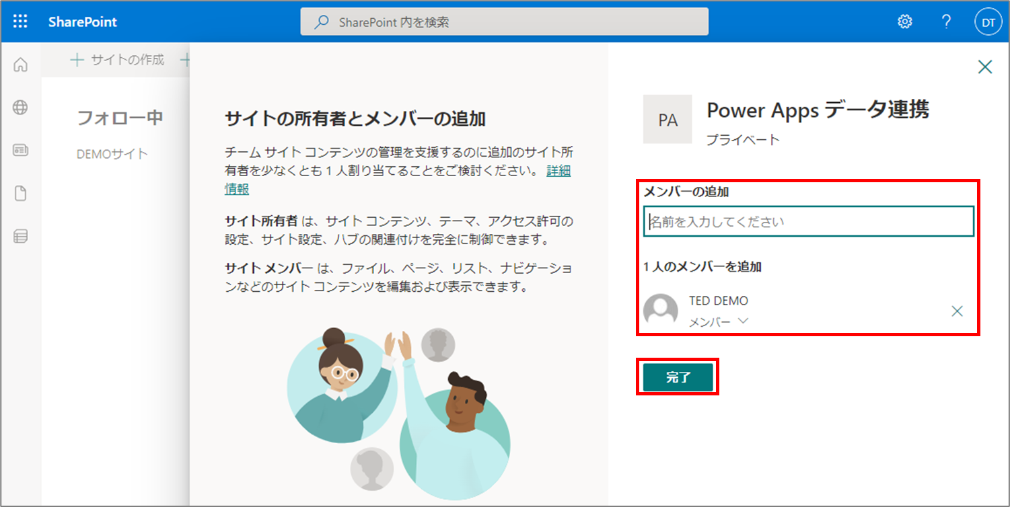Focus the 名前を入力してください field
Screen dimensions: 1010x507
(809, 221)
